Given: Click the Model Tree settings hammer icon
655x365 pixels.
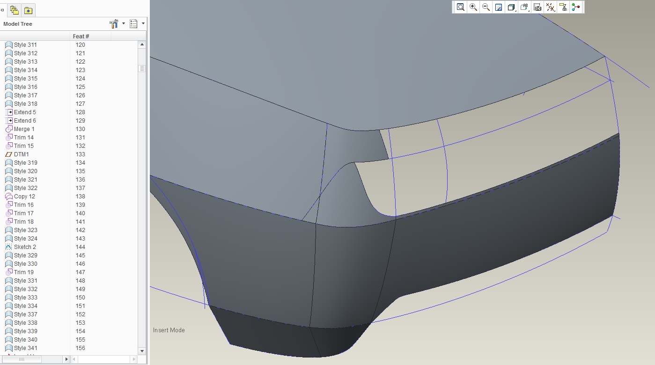Looking at the screenshot, I should 114,24.
